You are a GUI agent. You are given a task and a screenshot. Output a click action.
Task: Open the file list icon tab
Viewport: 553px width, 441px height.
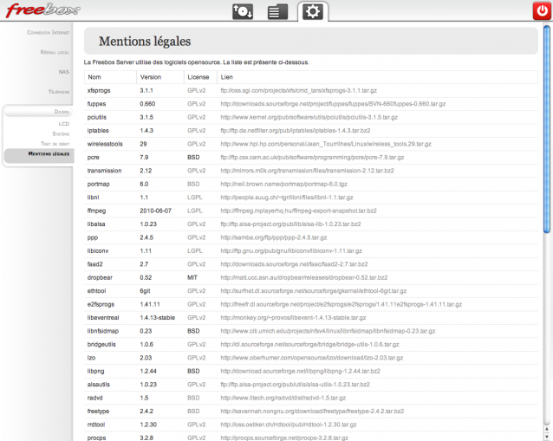[x=277, y=11]
